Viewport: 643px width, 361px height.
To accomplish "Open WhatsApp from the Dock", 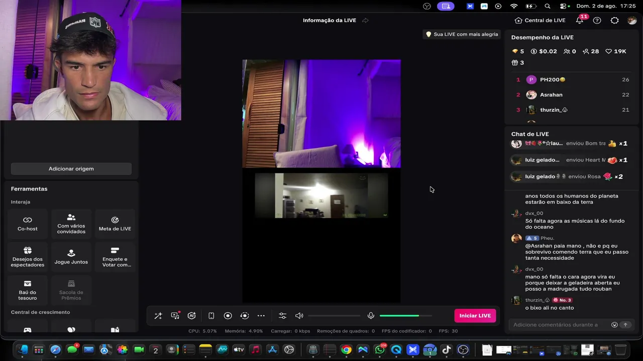I will tap(380, 350).
